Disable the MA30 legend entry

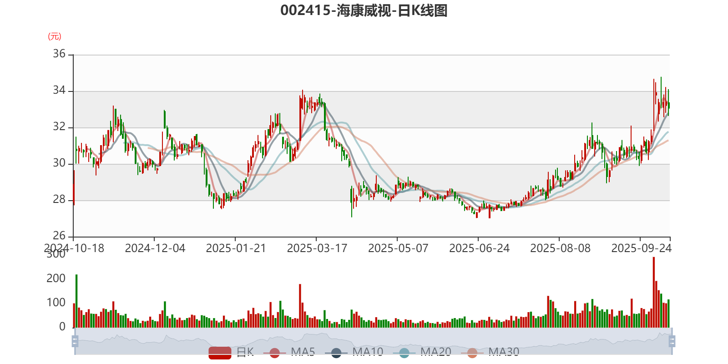[490, 352]
